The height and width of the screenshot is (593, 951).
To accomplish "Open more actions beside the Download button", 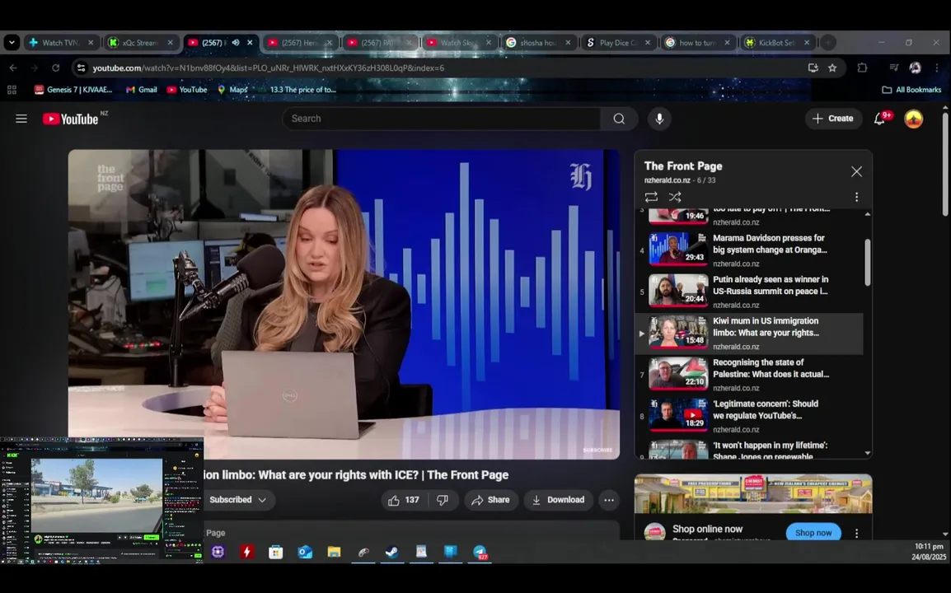I will (x=609, y=500).
